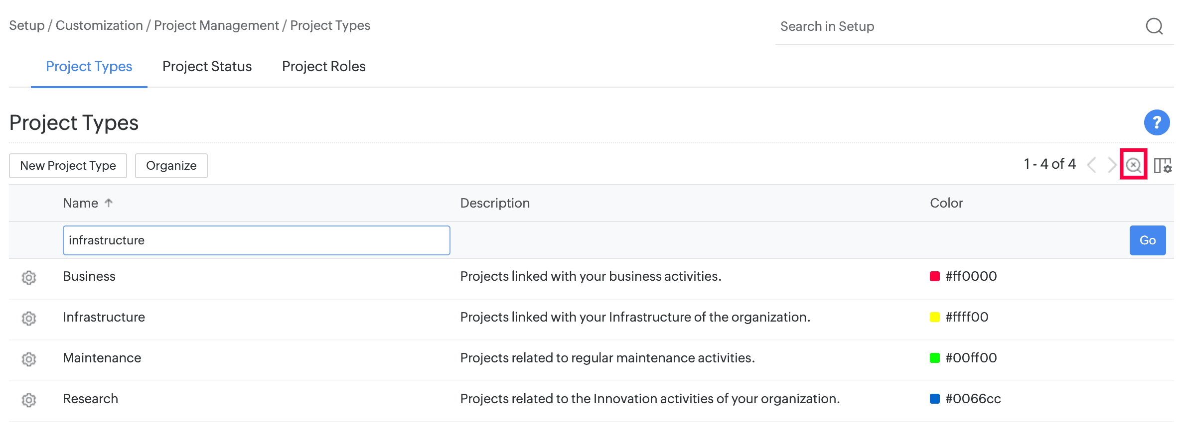Open gear menu for Business row
Image resolution: width=1186 pixels, height=445 pixels.
[29, 277]
